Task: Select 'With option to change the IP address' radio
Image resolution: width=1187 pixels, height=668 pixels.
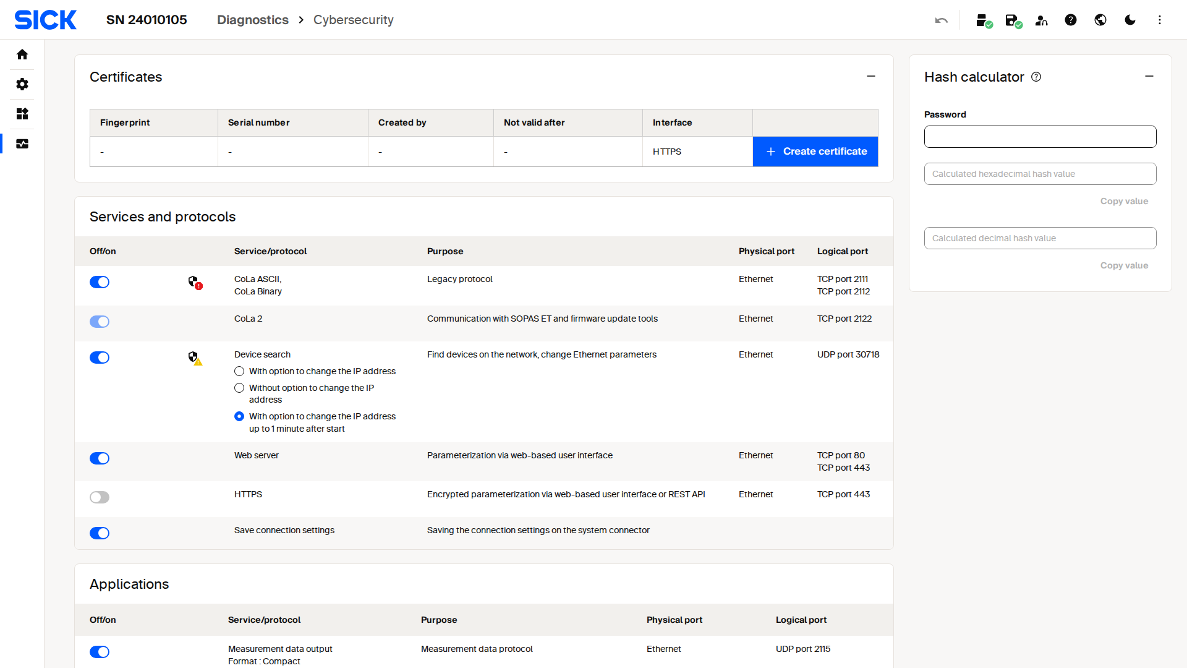Action: 239,371
